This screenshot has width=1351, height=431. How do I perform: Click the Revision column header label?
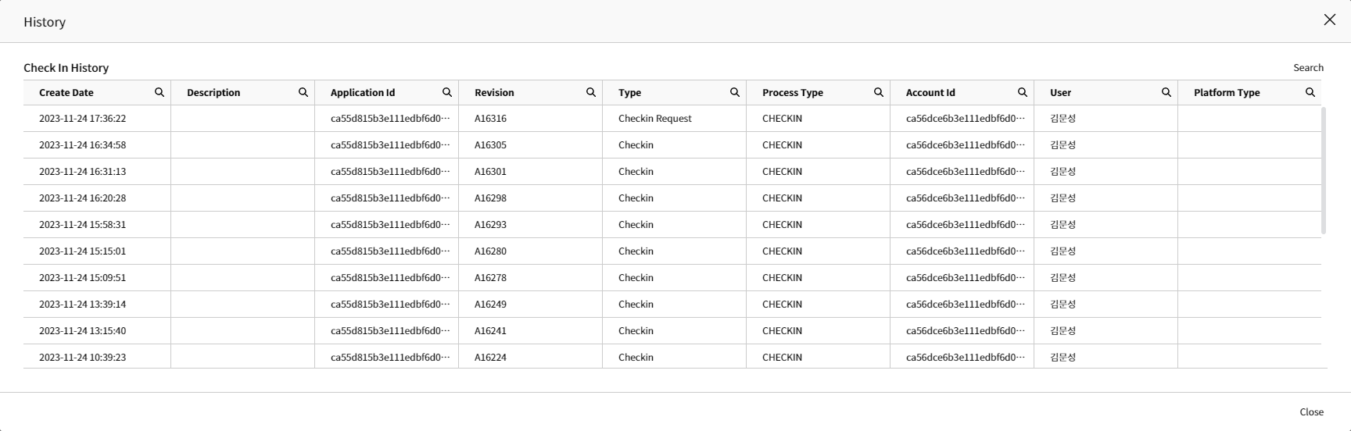pyautogui.click(x=494, y=92)
